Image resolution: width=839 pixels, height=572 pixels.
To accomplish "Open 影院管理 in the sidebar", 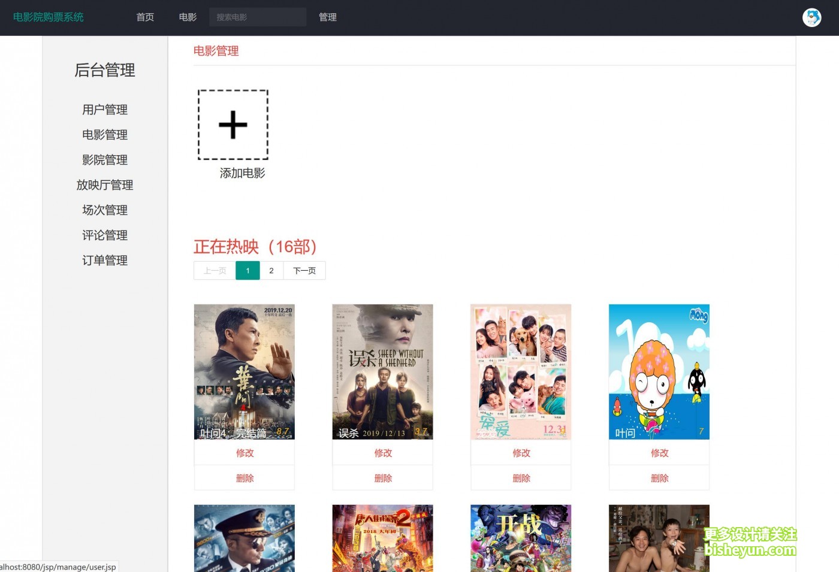I will point(105,160).
